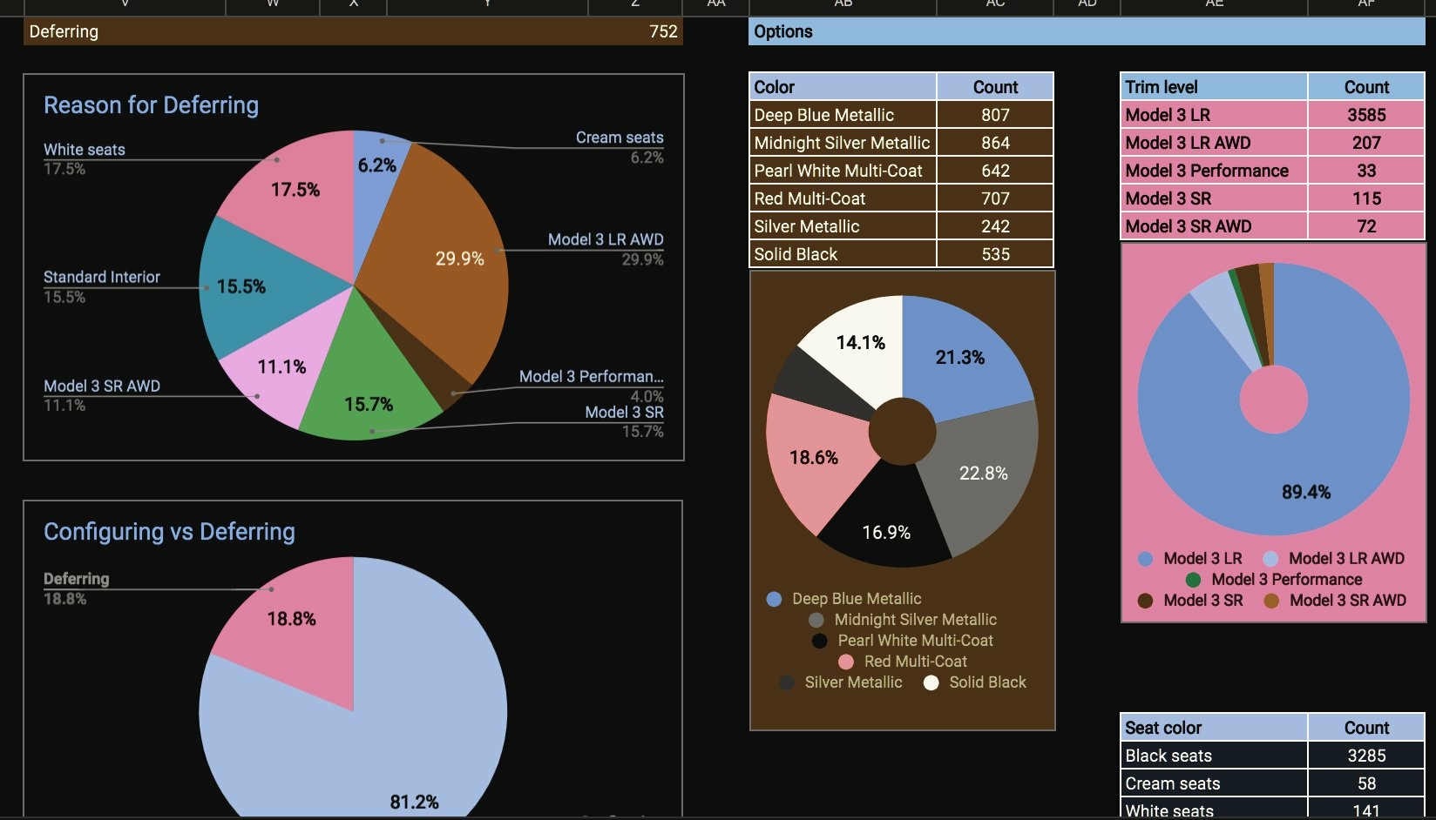
Task: Select the 'Configuring vs Deferring' chart title
Action: 169,532
